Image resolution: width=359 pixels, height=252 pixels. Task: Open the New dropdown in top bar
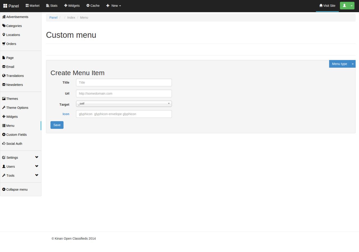pyautogui.click(x=114, y=6)
